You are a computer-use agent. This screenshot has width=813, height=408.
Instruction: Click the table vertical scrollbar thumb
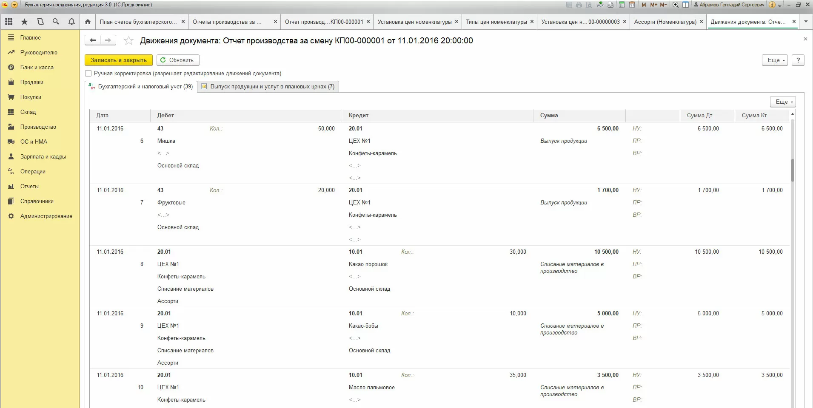pyautogui.click(x=793, y=170)
